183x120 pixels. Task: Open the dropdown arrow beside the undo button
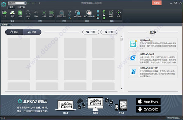[x=30, y=3]
